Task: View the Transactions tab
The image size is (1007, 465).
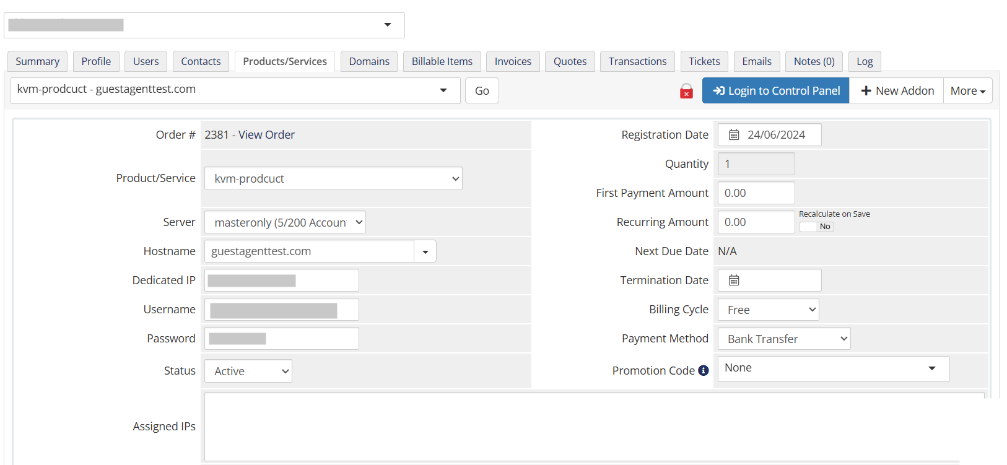Action: [637, 61]
